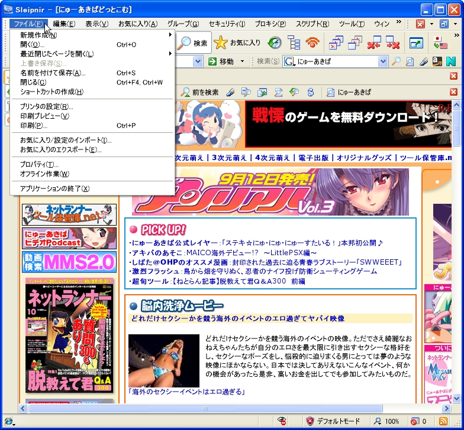This screenshot has width=464, height=430.
Task: Click the highlighter pen icon in search bar
Action: [424, 61]
